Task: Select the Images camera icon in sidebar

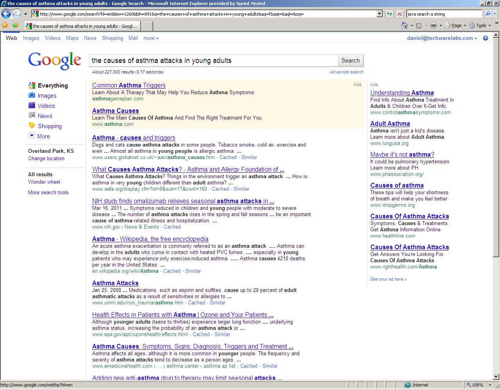Action: coord(32,95)
